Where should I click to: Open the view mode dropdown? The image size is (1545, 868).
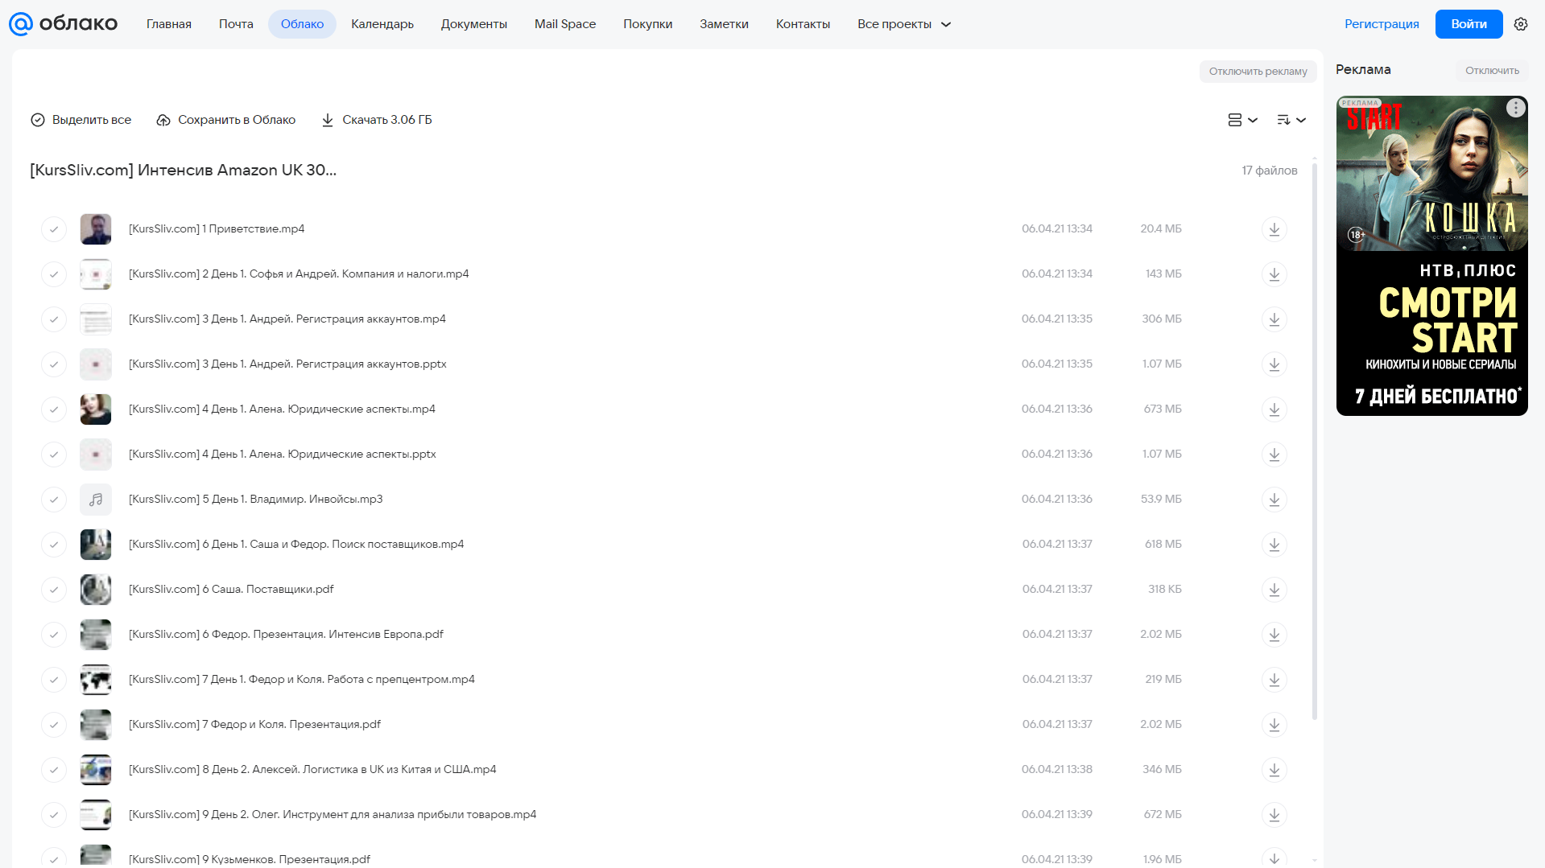(x=1242, y=120)
